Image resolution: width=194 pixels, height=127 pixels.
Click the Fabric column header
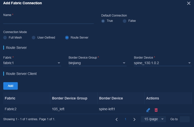tap(10, 98)
